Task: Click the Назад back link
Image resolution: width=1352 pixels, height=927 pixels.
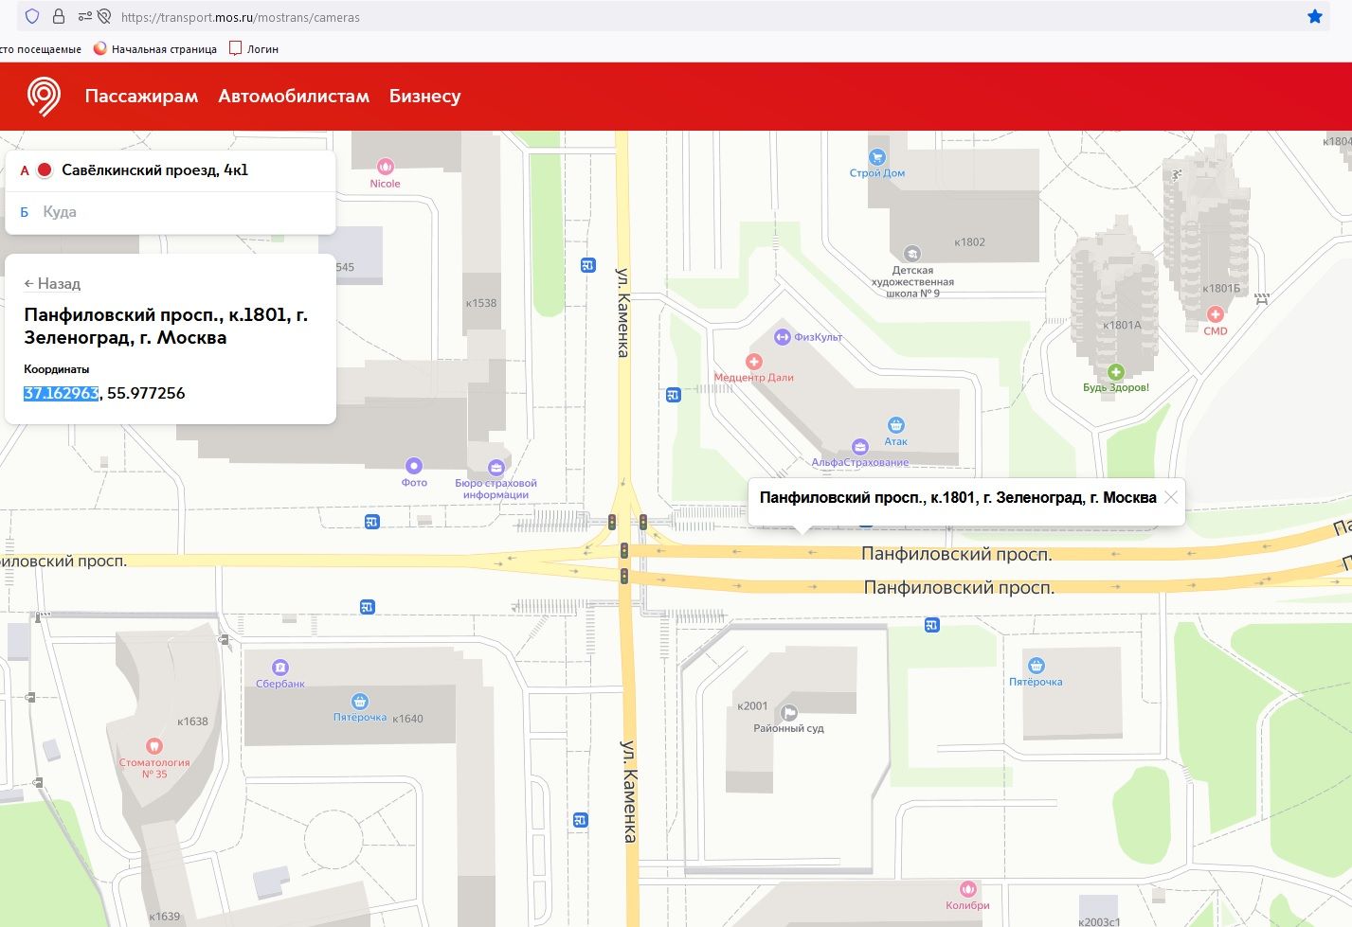Action: 52,283
